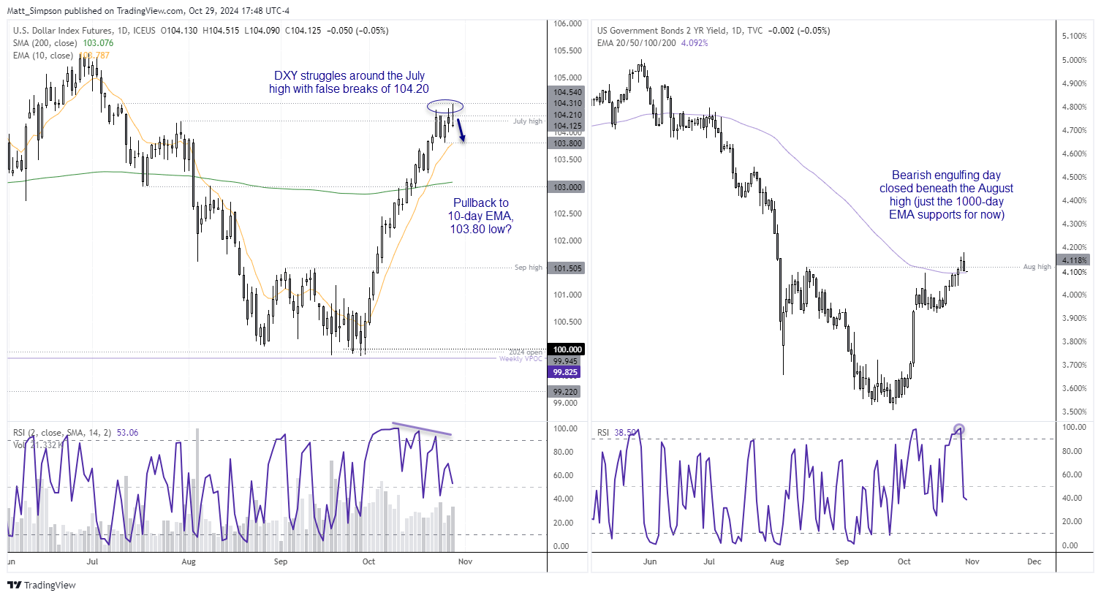Select the 'Weekly VPOC' line label
This screenshot has width=1101, height=598.
(521, 359)
